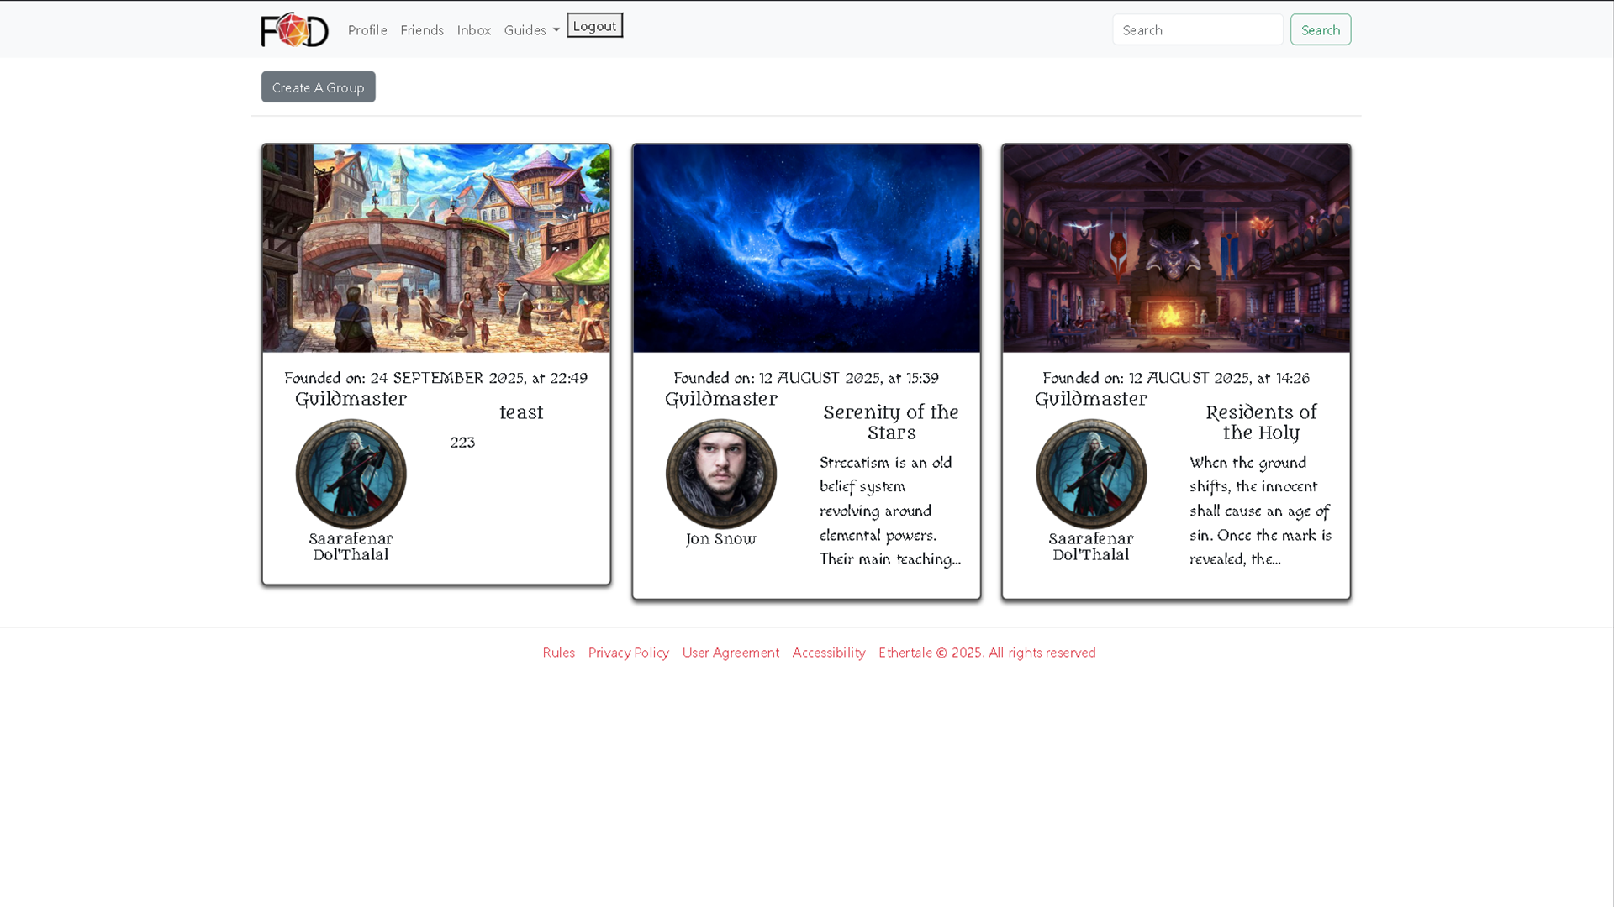Open the Serenity of the Stars guild title
This screenshot has width=1614, height=907.
(889, 422)
